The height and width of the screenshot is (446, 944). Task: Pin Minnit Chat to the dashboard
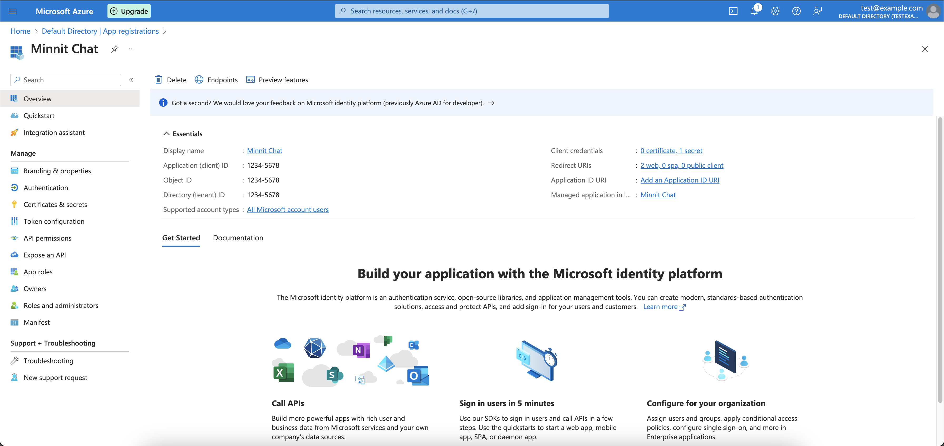tap(114, 49)
